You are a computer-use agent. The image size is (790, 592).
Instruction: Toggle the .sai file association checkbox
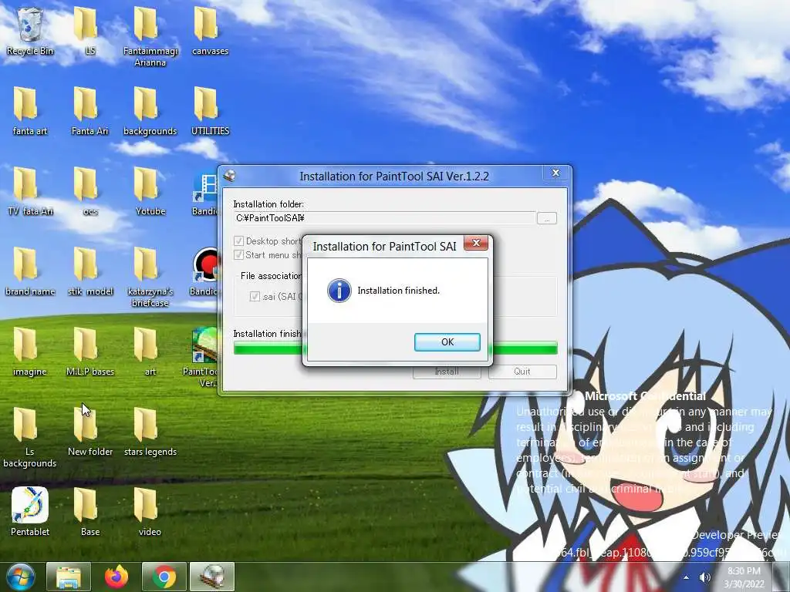(x=255, y=296)
